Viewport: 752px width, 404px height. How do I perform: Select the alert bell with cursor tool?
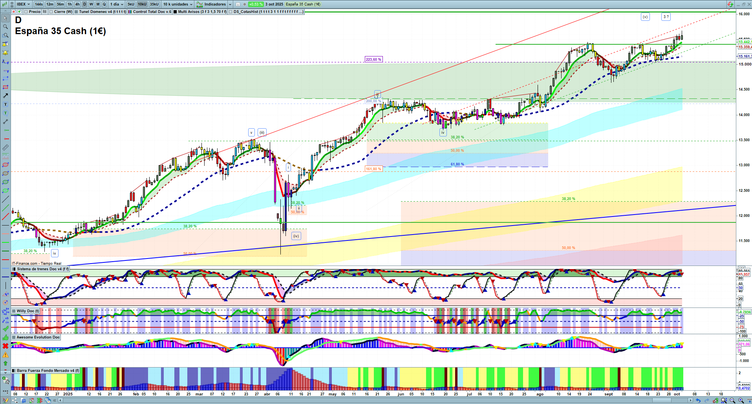[5, 44]
